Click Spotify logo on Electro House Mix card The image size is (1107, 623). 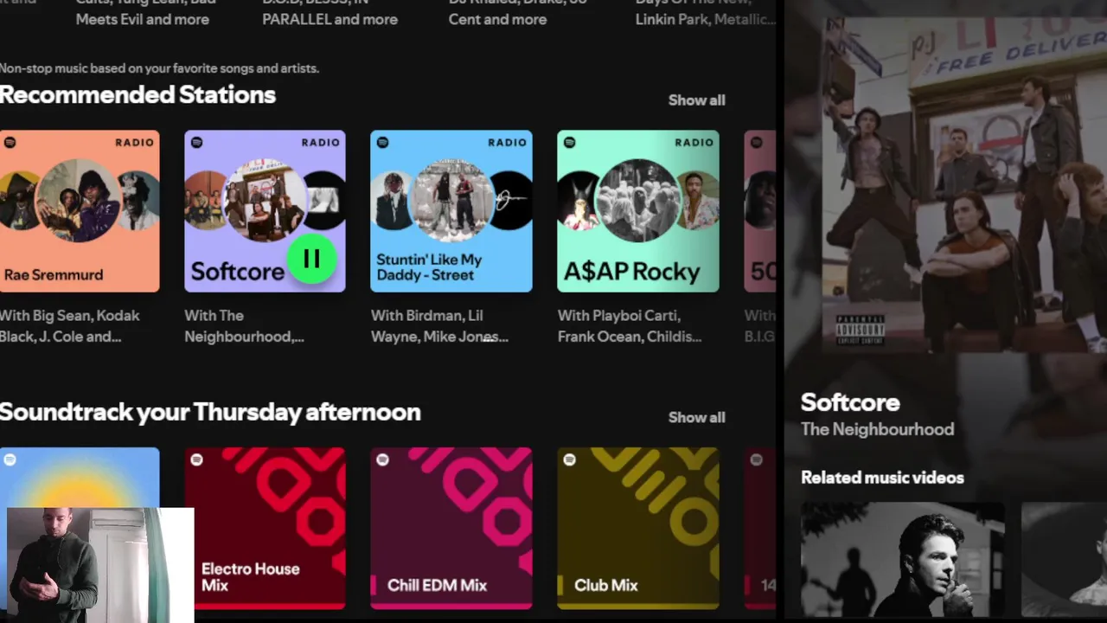[x=196, y=459]
